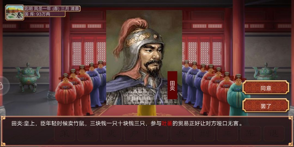Select the 军 military tile

[251, 133]
